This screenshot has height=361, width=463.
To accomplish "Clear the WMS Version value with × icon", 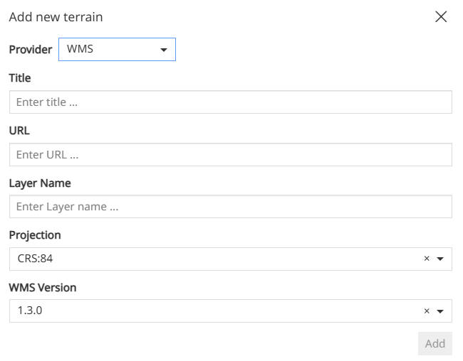I will click(x=427, y=311).
